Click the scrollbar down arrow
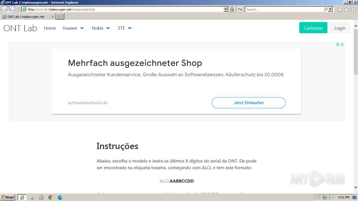The height and width of the screenshot is (201, 358). click(356, 187)
